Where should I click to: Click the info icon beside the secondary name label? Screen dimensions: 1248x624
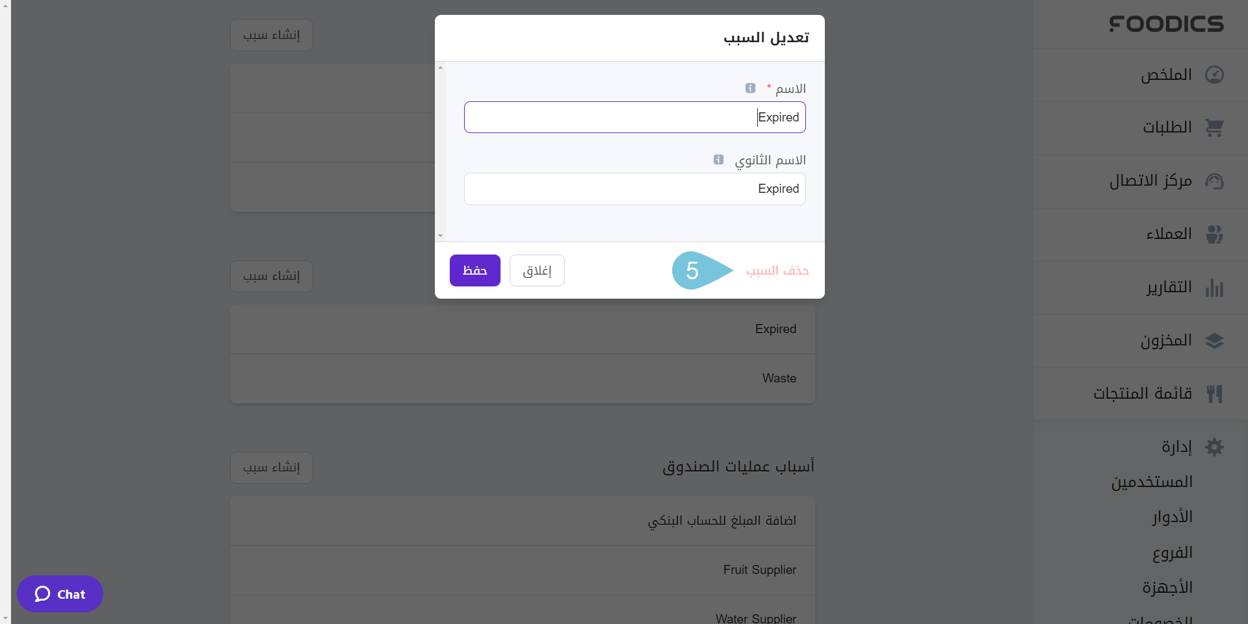[718, 160]
